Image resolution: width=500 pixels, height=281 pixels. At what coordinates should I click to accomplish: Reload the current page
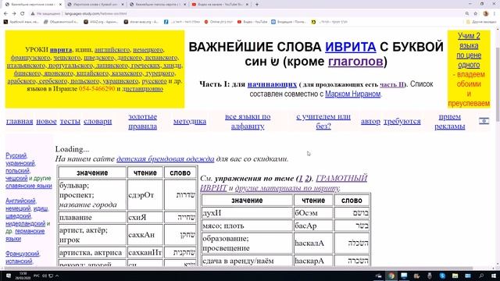pos(23,14)
